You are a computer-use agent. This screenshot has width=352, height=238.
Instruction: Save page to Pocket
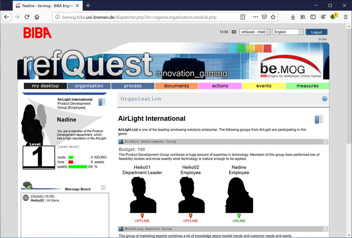click(x=264, y=17)
